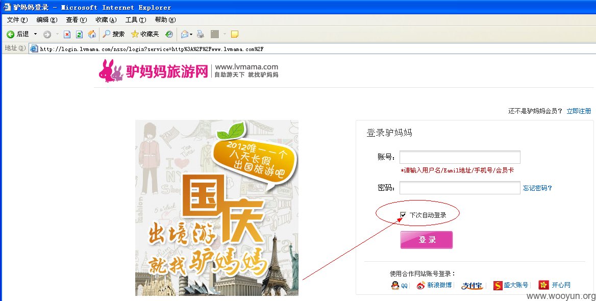
Task: Click the yellow note toolbar icon
Action: click(235, 34)
